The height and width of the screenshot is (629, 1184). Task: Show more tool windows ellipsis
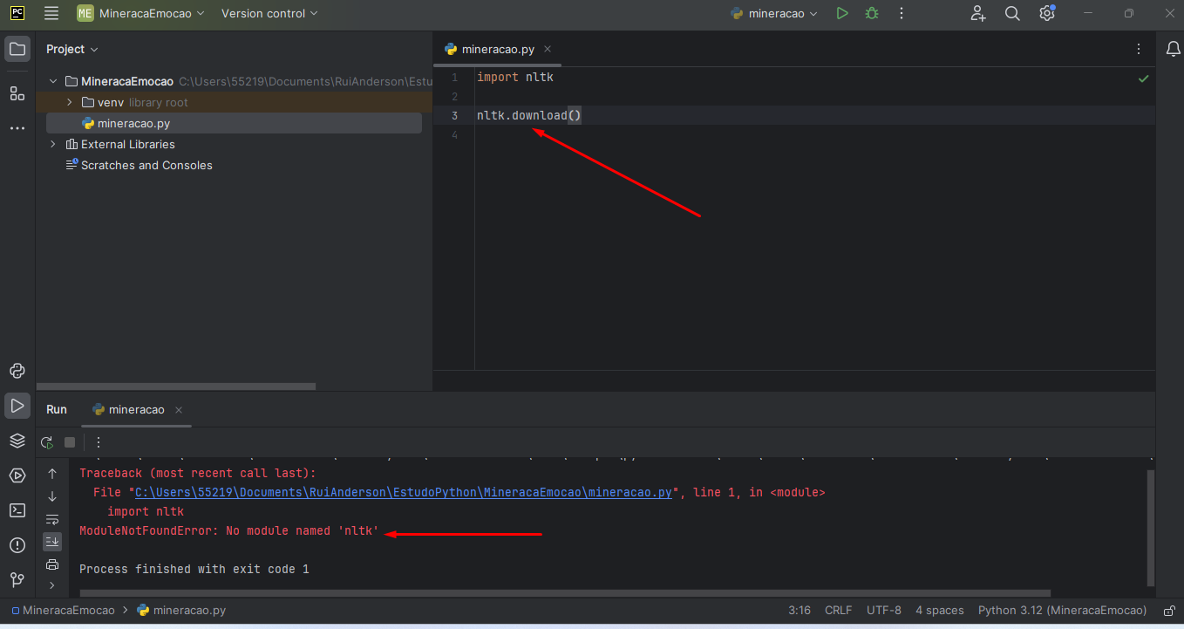tap(17, 128)
